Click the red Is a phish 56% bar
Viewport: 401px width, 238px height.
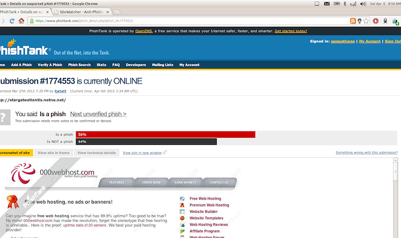[x=166, y=134]
